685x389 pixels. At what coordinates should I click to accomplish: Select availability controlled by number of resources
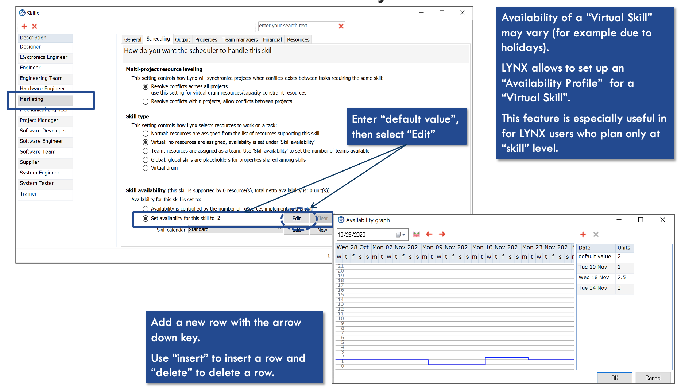pyautogui.click(x=146, y=209)
